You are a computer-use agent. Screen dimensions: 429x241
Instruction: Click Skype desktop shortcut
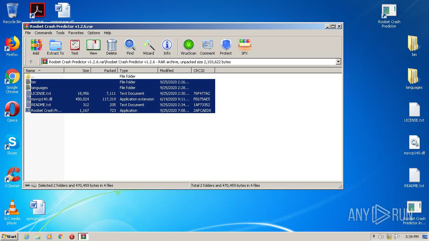pos(12,145)
